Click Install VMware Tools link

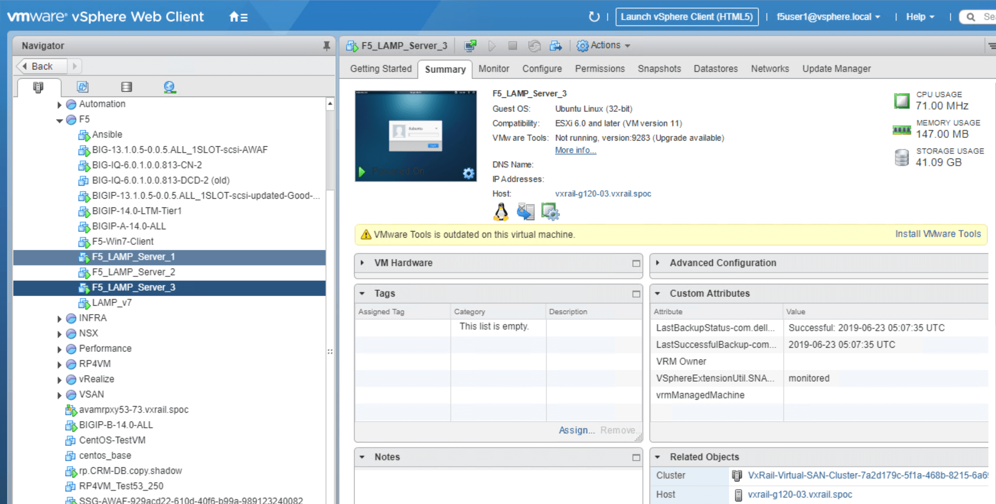coord(938,234)
